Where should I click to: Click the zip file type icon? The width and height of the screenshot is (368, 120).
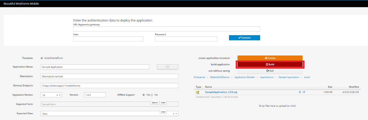pos(197,92)
